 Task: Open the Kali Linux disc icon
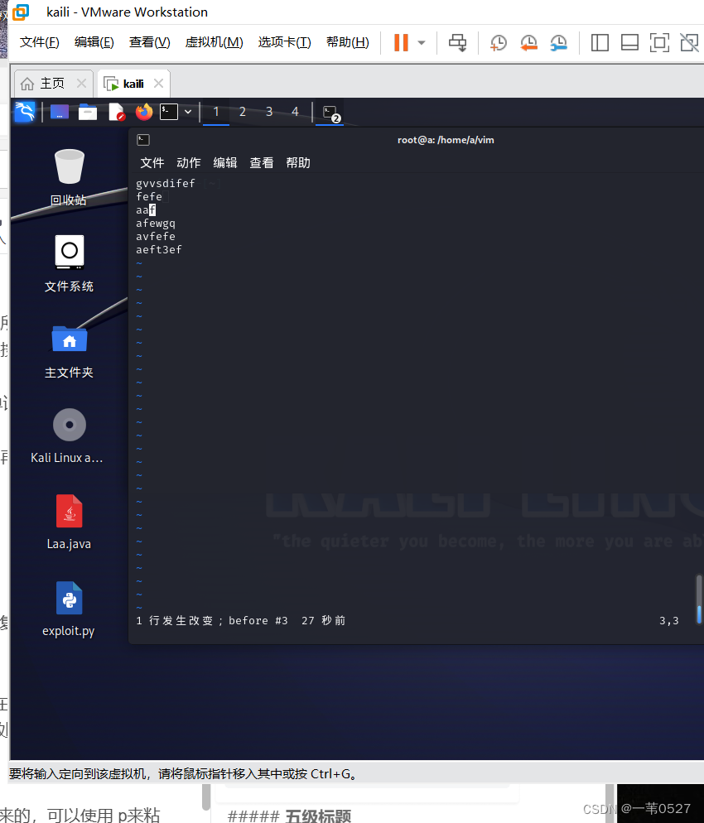pyautogui.click(x=67, y=436)
